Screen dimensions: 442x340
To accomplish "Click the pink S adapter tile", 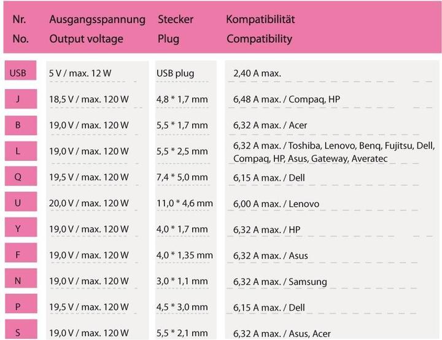I will (x=18, y=332).
